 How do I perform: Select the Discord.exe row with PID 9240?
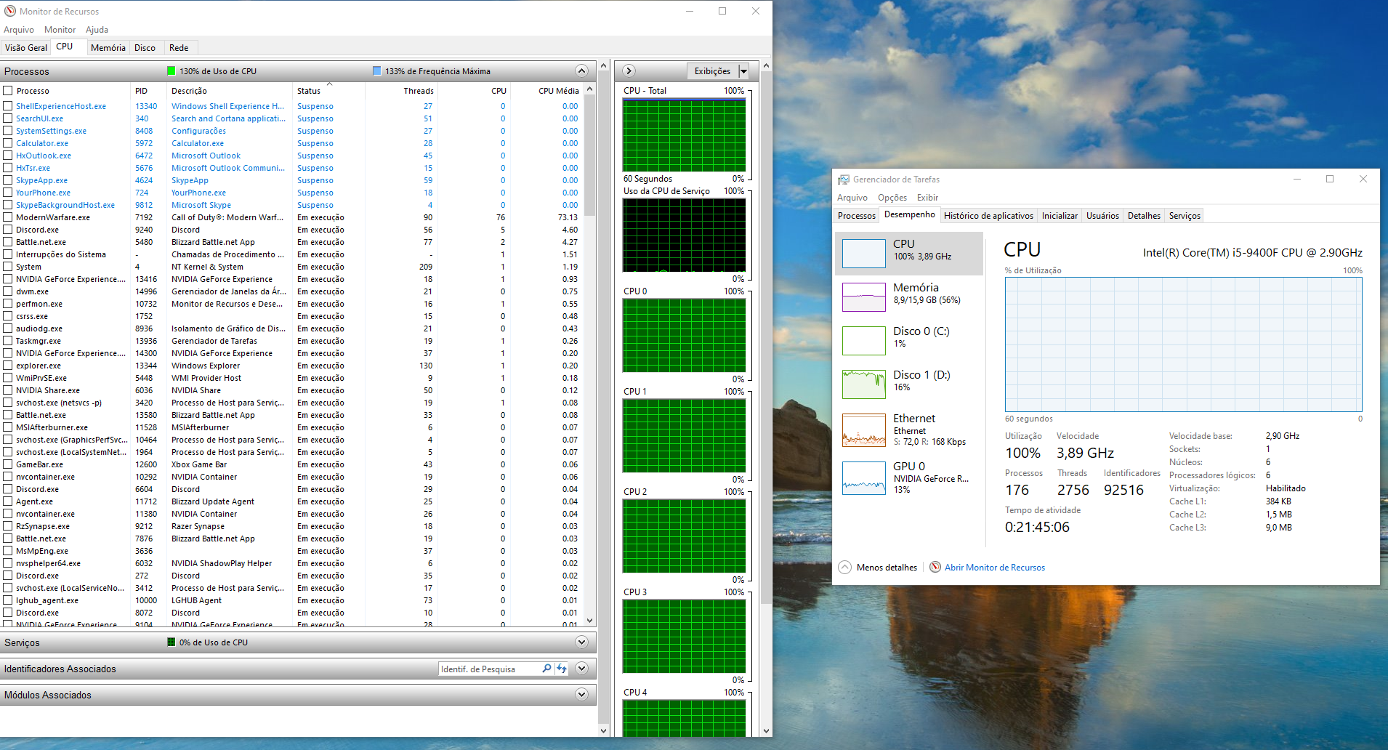click(x=291, y=230)
